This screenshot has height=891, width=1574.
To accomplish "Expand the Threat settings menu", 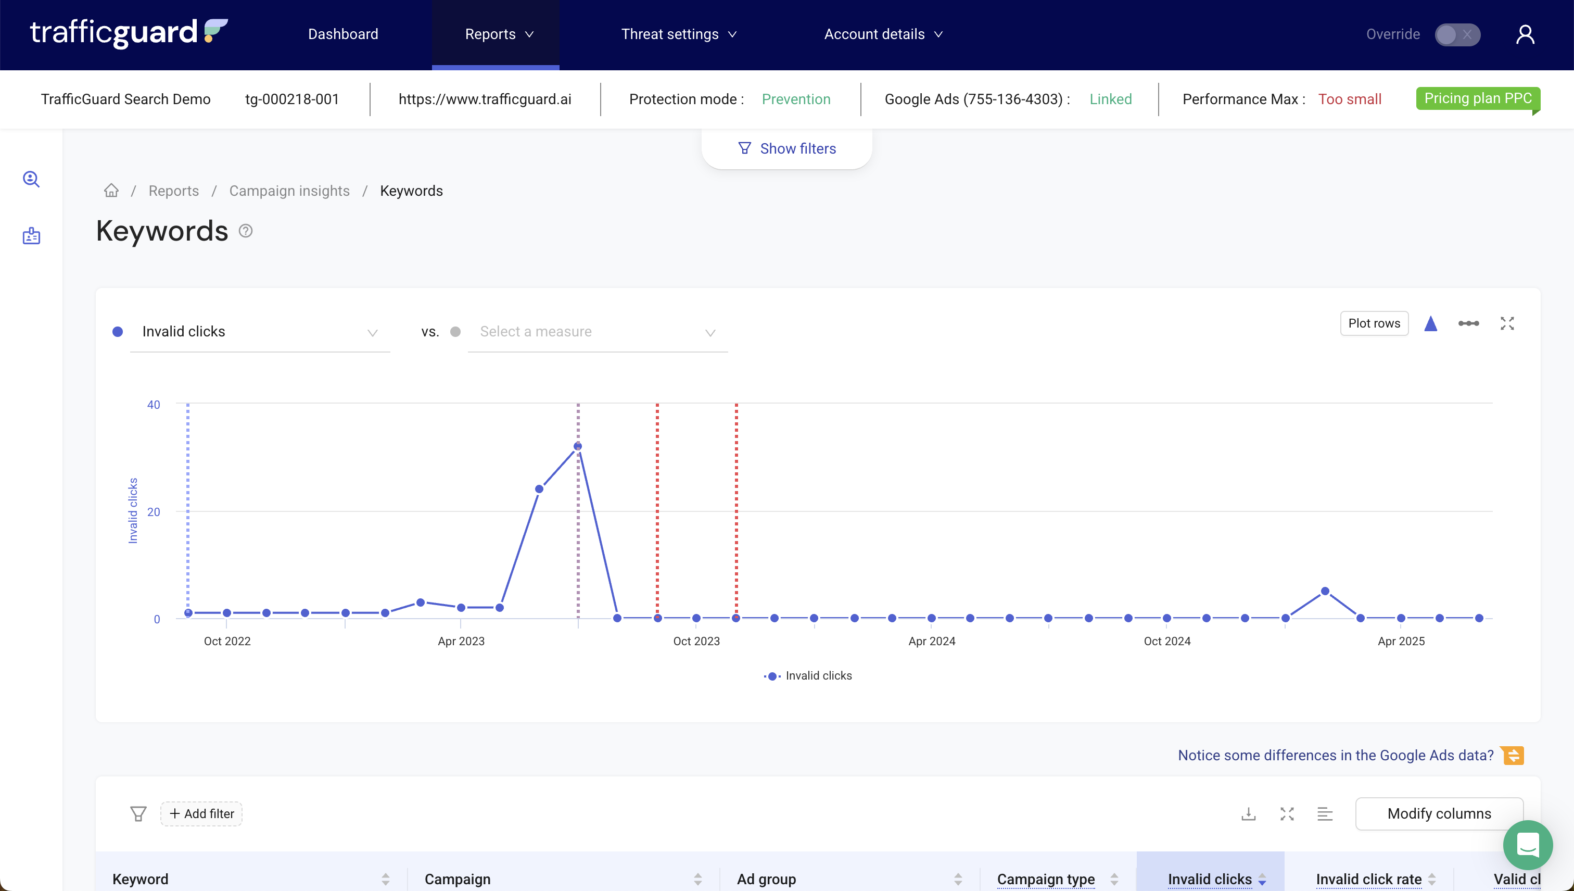I will point(679,34).
